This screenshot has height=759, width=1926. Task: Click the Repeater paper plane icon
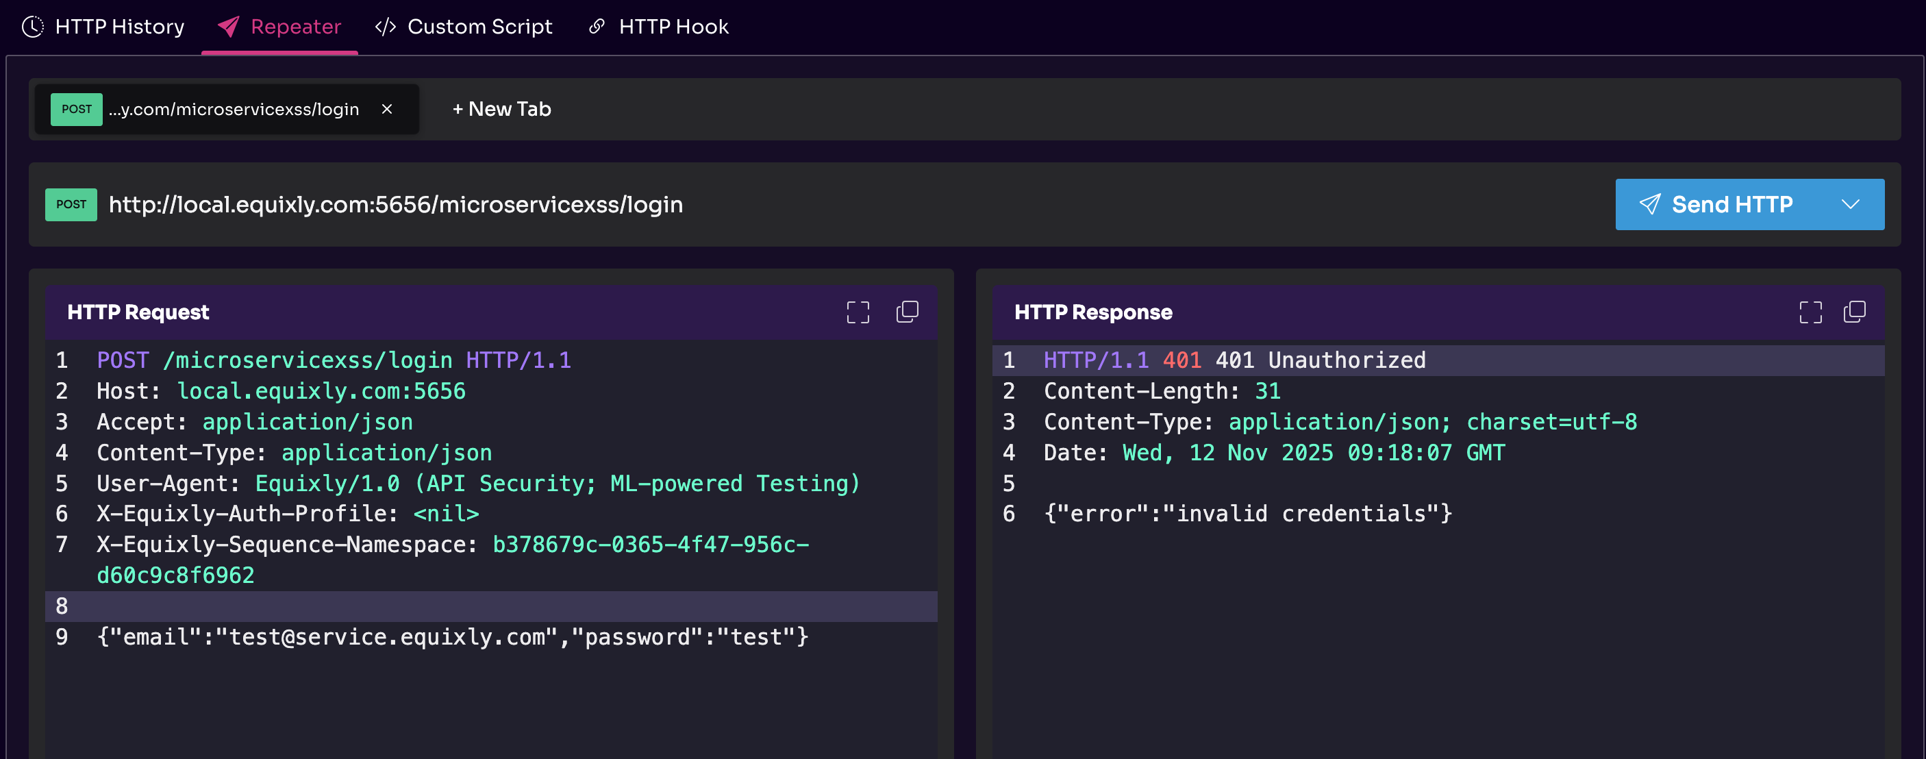[x=228, y=27]
